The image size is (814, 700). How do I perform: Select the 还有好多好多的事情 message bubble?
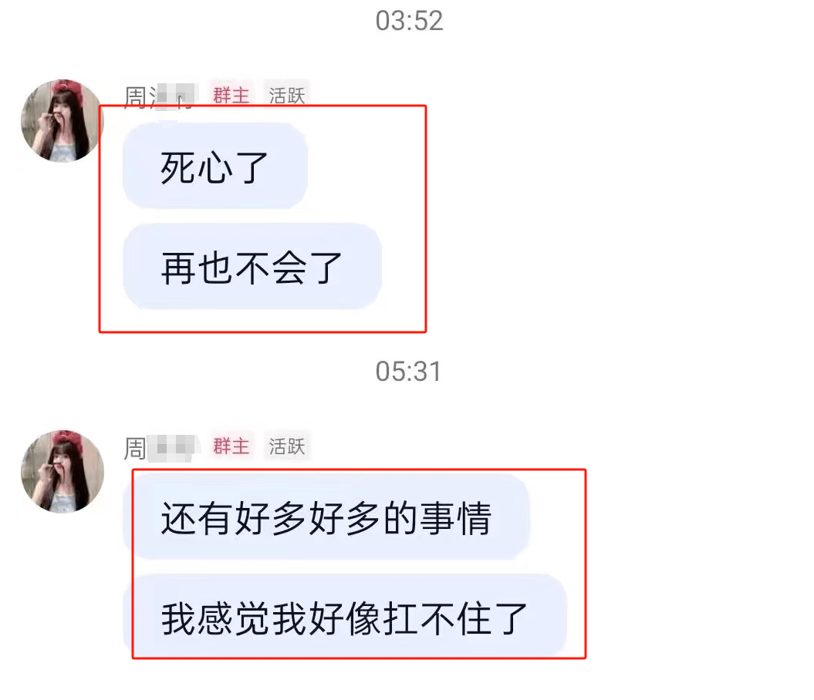coord(326,517)
